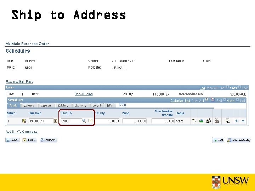Click the 'Maintain Purchase Order' heading text
The height and width of the screenshot is (191, 255).
pos(27,44)
